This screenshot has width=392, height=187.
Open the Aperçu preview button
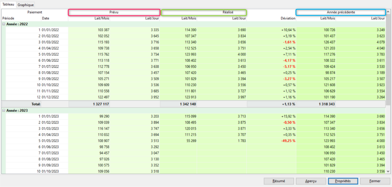(311, 181)
